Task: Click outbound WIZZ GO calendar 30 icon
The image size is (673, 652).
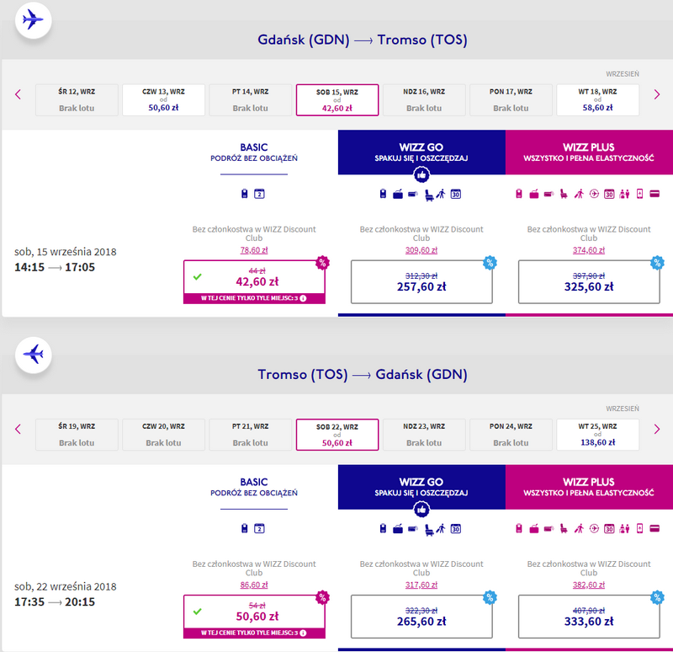Action: (x=456, y=195)
